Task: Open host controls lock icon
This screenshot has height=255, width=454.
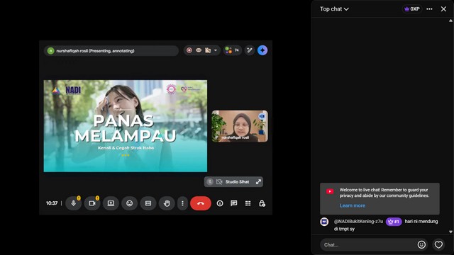Action: (262, 203)
